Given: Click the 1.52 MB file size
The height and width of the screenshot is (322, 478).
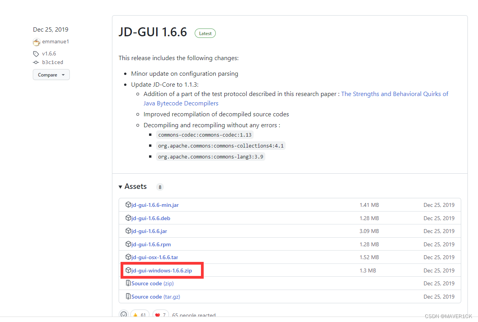Looking at the screenshot, I should (x=369, y=257).
